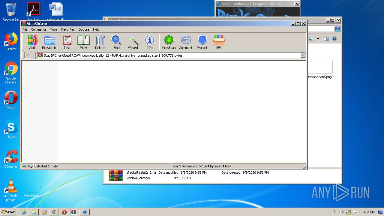
Task: Open the Help menu
Action: 96,29
